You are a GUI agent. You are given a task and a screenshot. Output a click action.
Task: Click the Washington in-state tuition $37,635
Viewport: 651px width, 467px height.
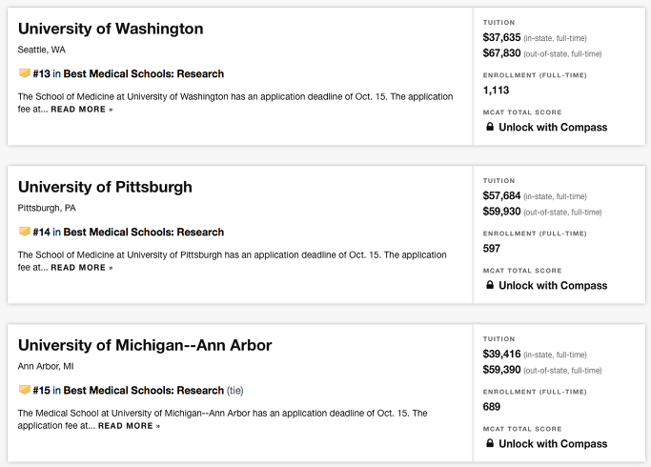[501, 37]
